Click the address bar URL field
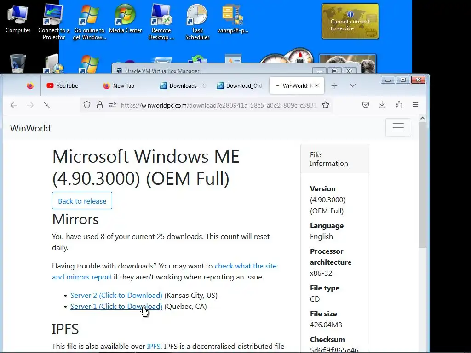 pyautogui.click(x=218, y=105)
